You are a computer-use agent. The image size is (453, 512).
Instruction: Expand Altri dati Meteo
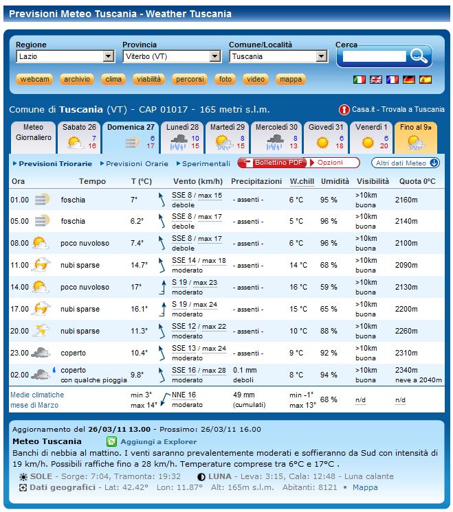[x=406, y=163]
